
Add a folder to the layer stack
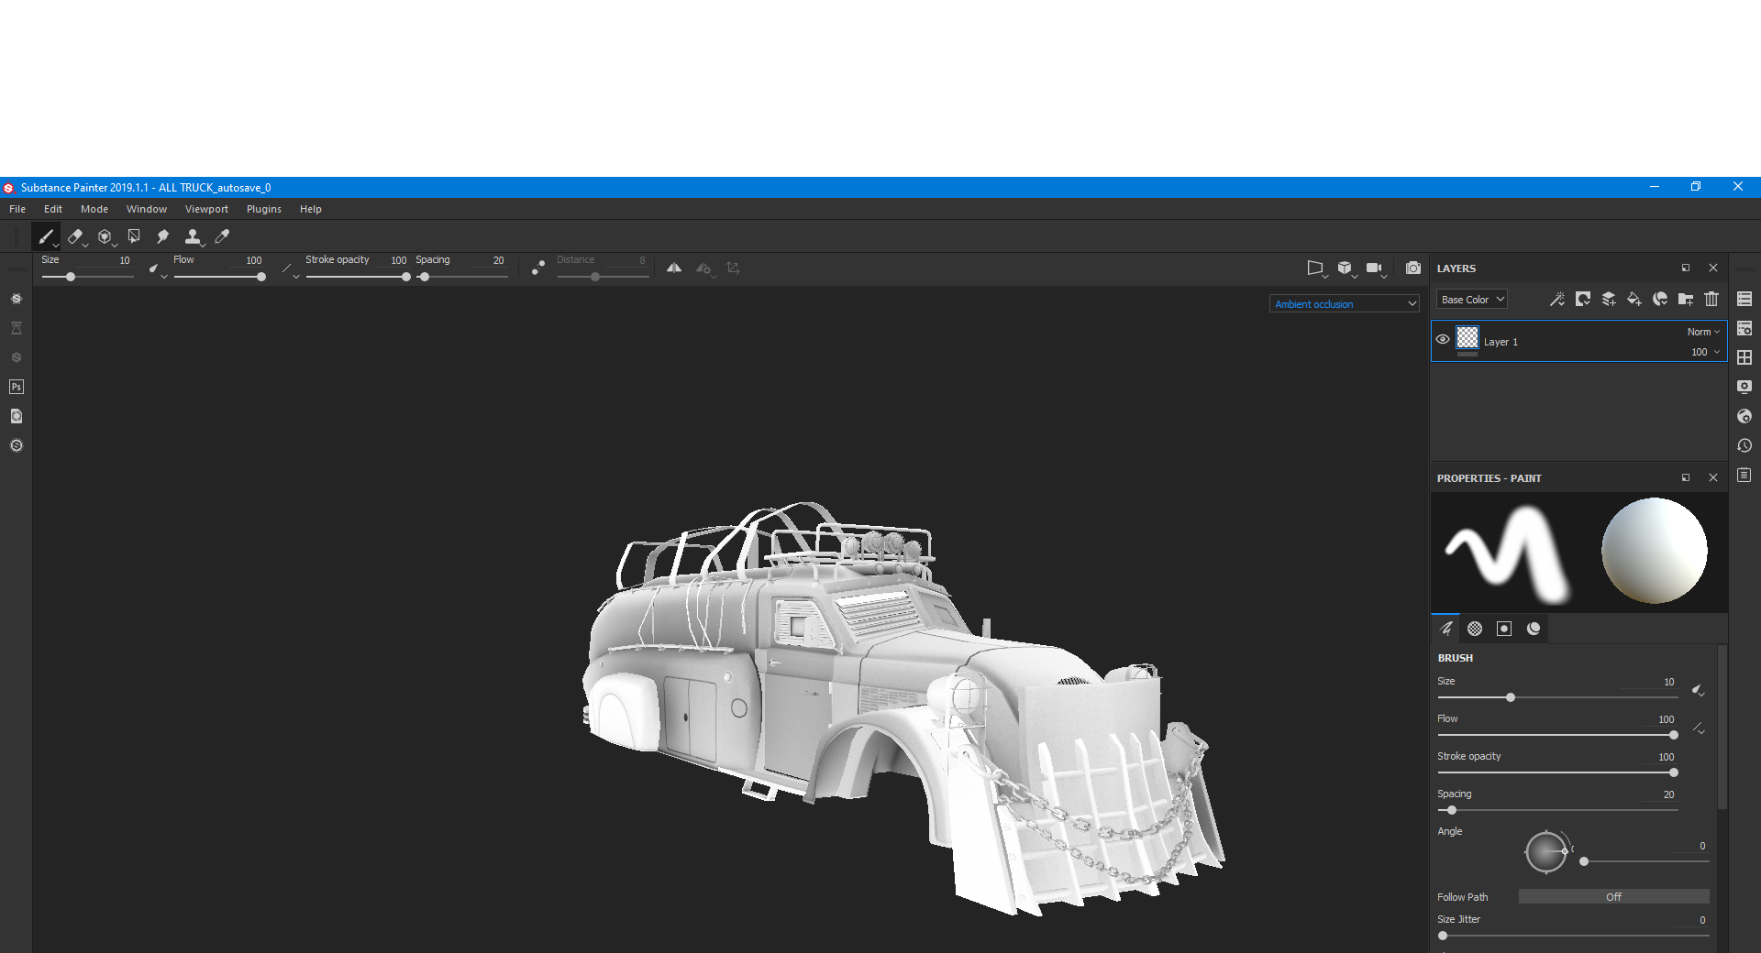[x=1686, y=300]
